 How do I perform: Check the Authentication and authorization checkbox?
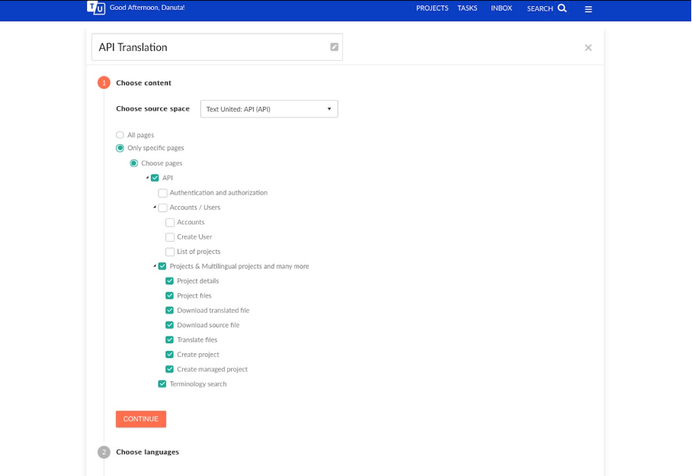pos(162,193)
